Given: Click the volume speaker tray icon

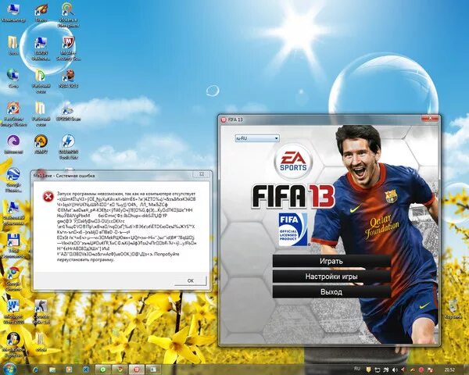Looking at the screenshot, I should [x=395, y=370].
